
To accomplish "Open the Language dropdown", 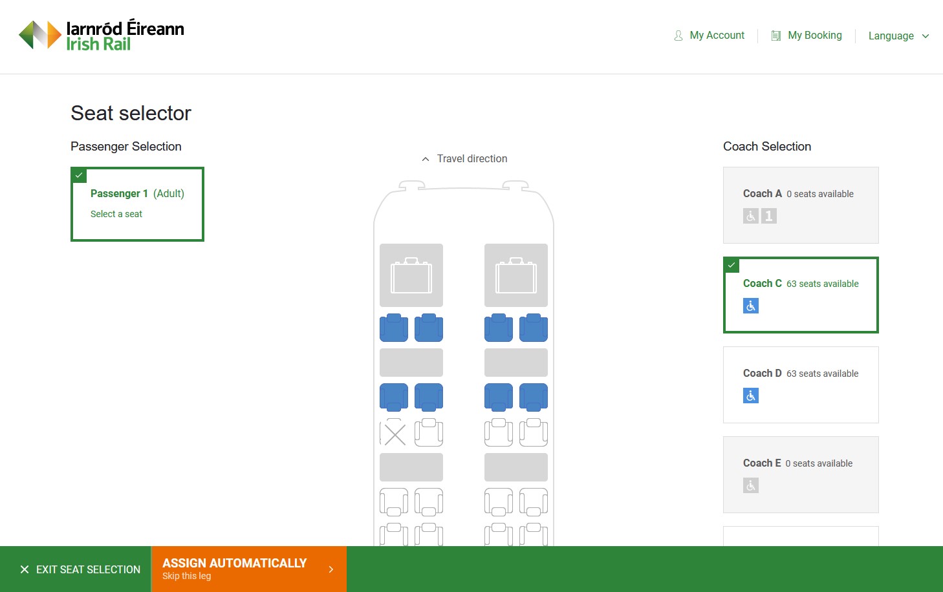I will [898, 36].
